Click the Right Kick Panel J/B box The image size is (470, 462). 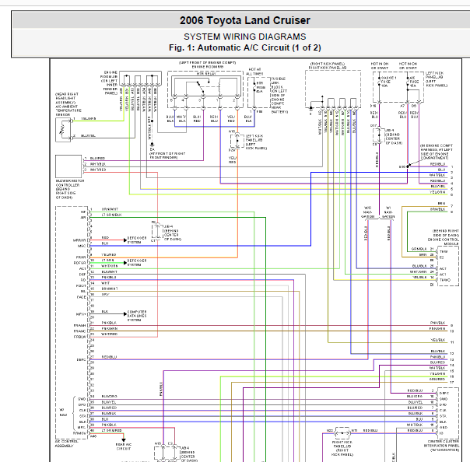tap(333, 89)
